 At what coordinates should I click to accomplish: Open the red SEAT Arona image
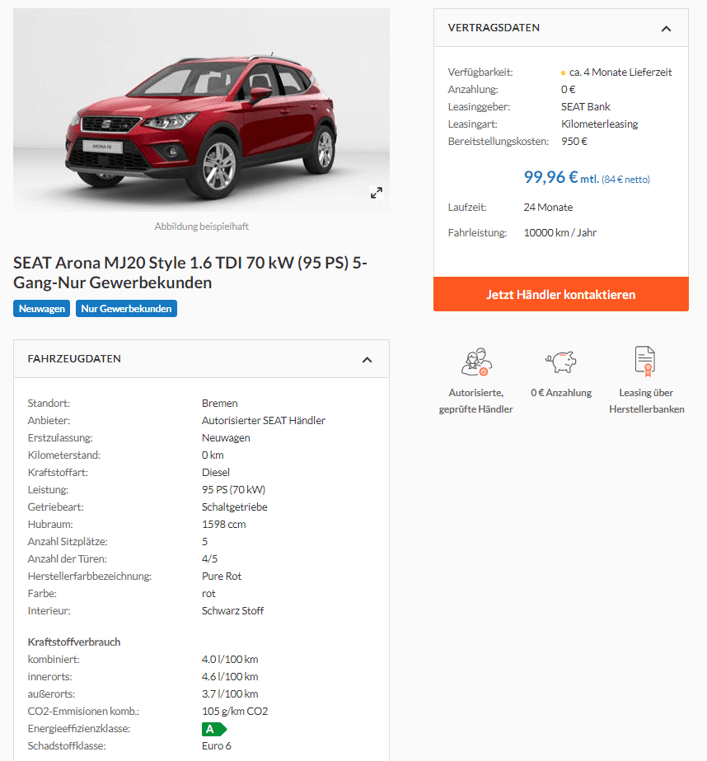(x=201, y=110)
